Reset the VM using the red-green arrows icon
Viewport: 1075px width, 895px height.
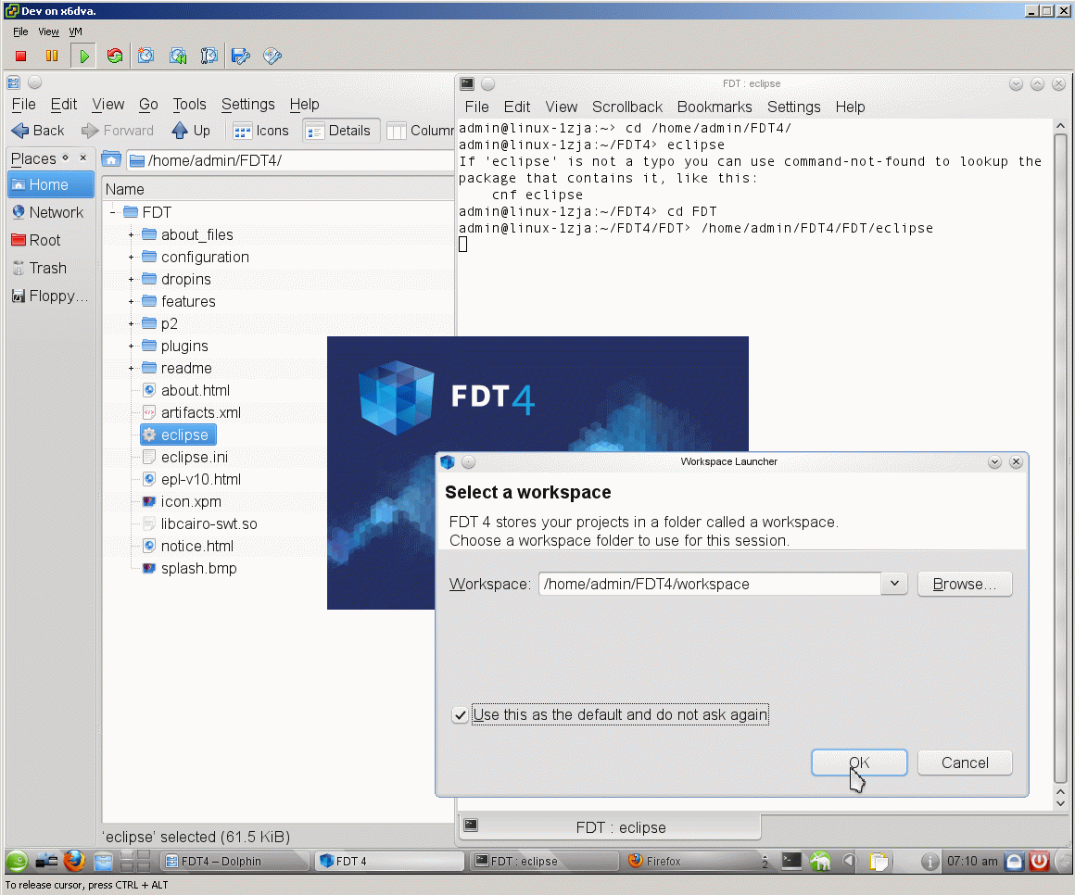(115, 57)
